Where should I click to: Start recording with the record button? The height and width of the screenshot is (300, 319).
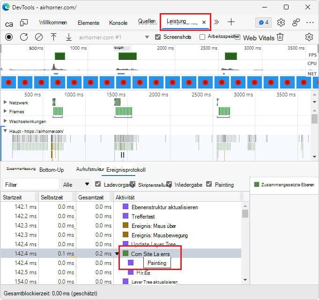[x=9, y=37]
